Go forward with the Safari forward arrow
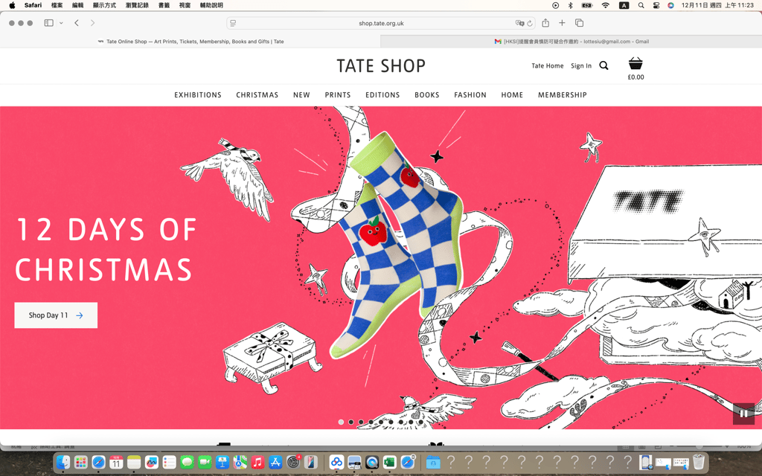Screen dimensions: 762x476 (92, 23)
